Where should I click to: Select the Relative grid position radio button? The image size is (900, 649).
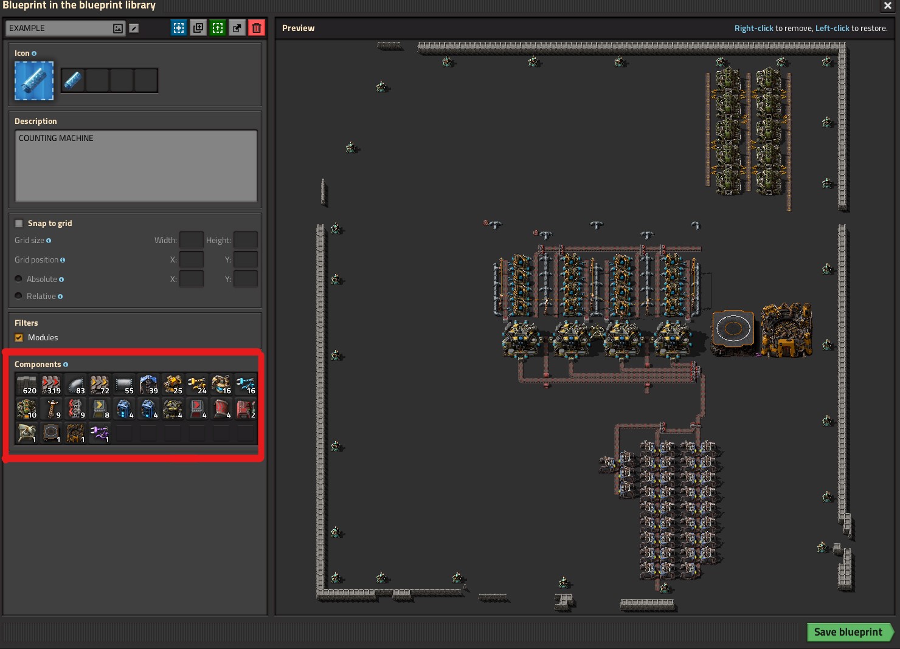18,296
